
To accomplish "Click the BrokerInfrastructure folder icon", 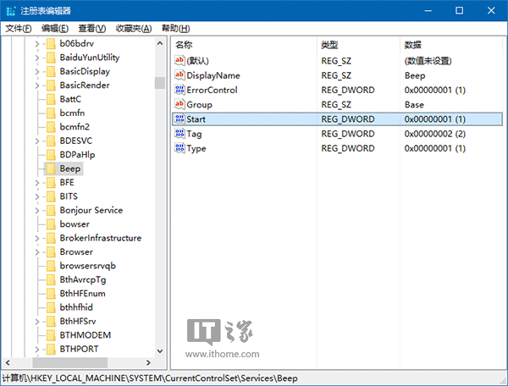I will click(x=51, y=238).
